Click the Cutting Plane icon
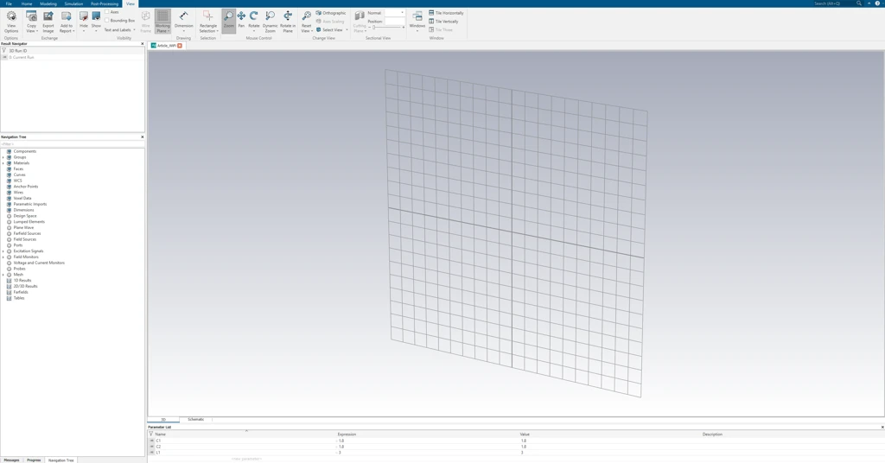The image size is (885, 463). [x=360, y=16]
